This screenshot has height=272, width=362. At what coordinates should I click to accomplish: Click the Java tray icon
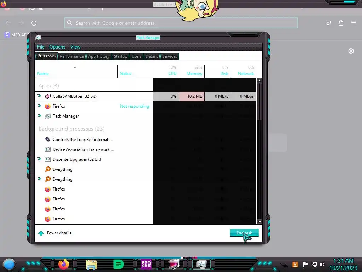pos(295,264)
